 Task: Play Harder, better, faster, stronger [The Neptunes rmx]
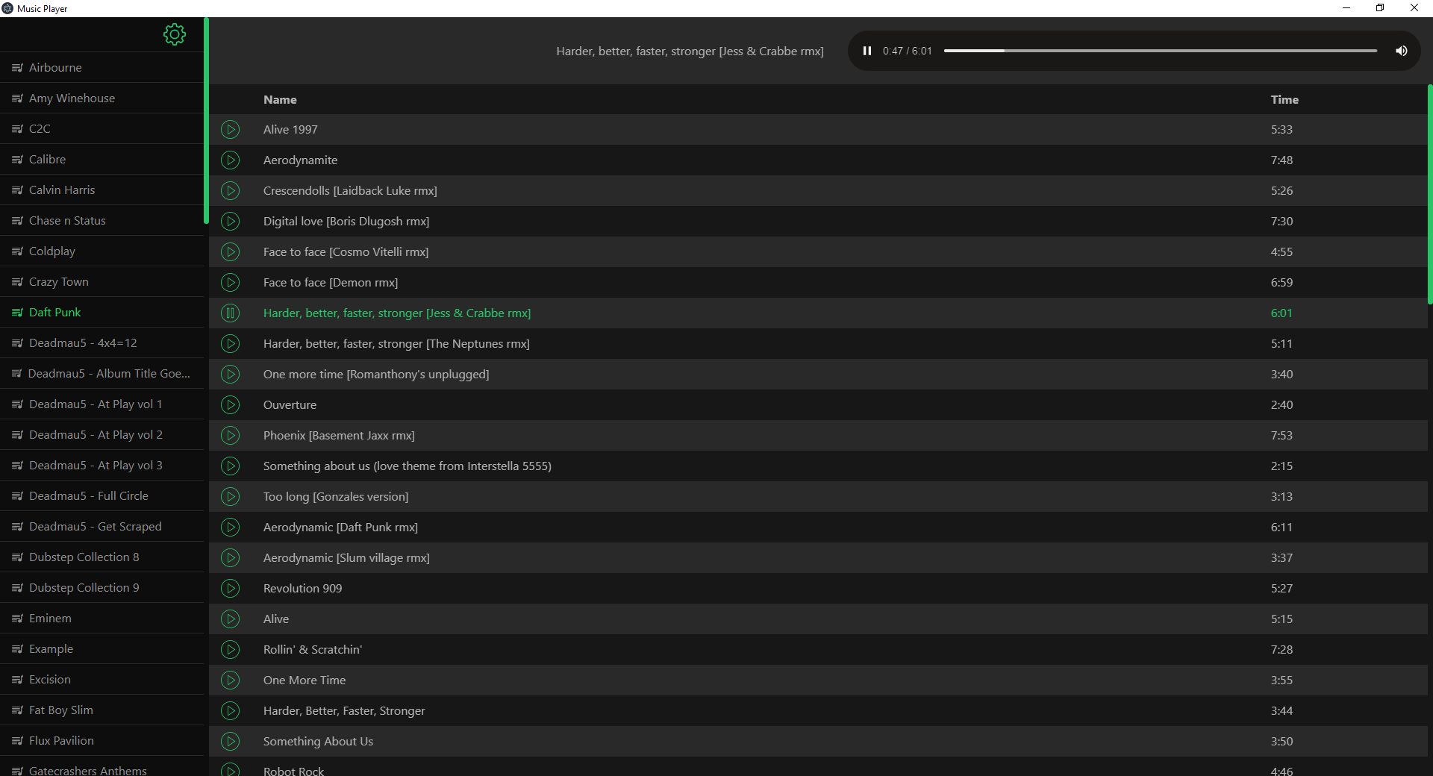coord(231,344)
